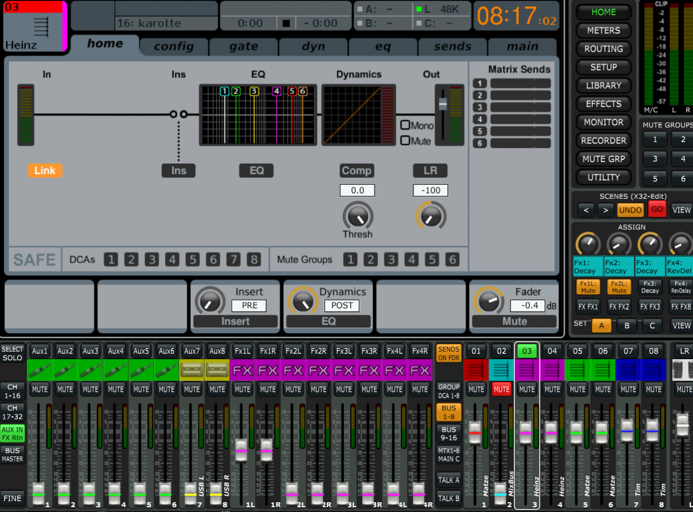
Task: Click the FX icon on the Fx1L strip
Action: [x=243, y=370]
